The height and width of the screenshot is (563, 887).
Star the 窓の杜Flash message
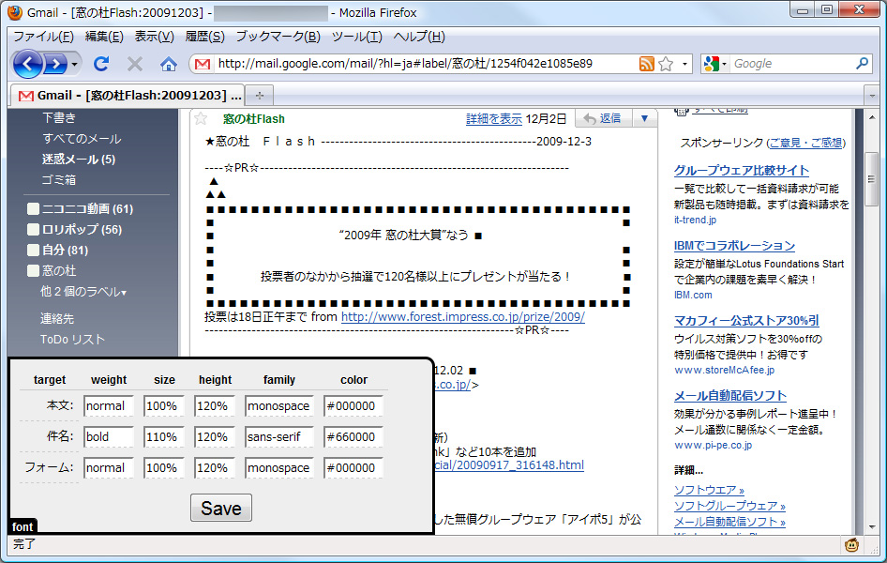pos(201,117)
